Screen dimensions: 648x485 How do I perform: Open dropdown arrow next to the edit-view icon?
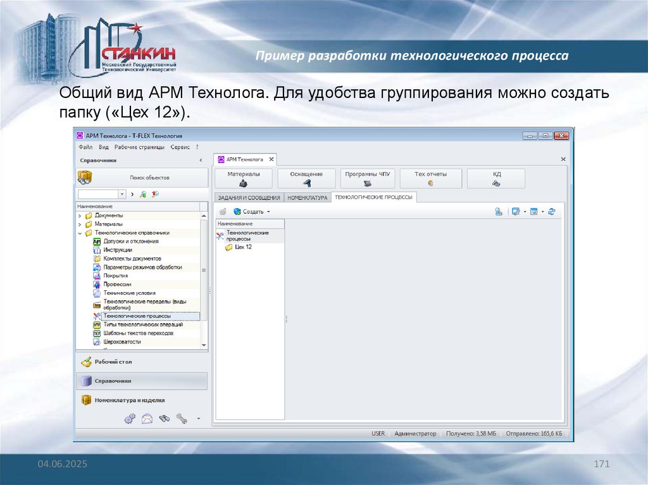pyautogui.click(x=525, y=212)
